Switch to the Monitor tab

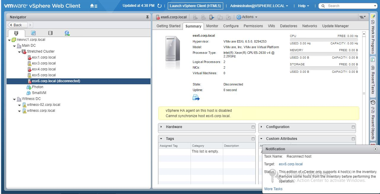[212, 26]
